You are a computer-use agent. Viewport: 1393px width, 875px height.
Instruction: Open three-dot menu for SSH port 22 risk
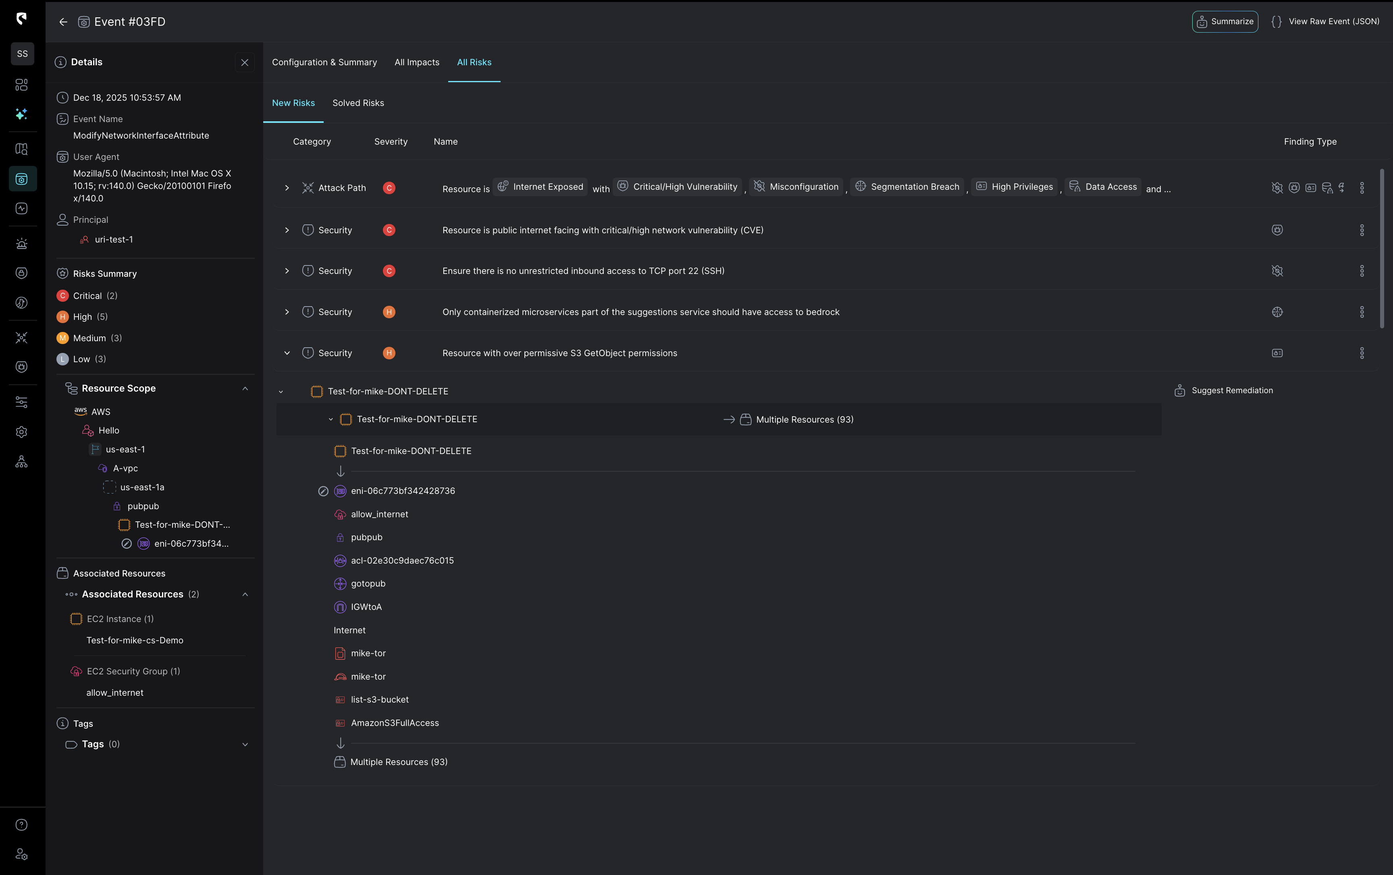point(1362,271)
